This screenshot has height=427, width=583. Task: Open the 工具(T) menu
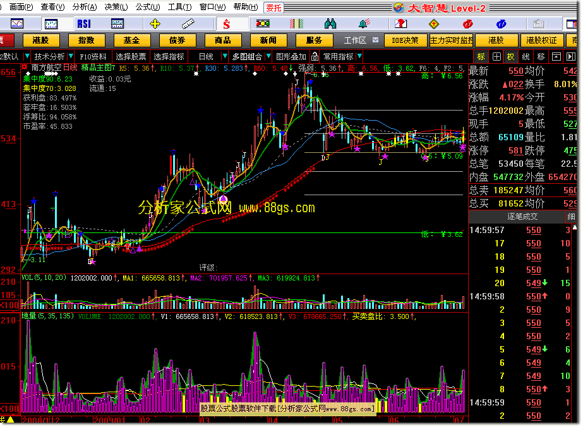pos(179,7)
